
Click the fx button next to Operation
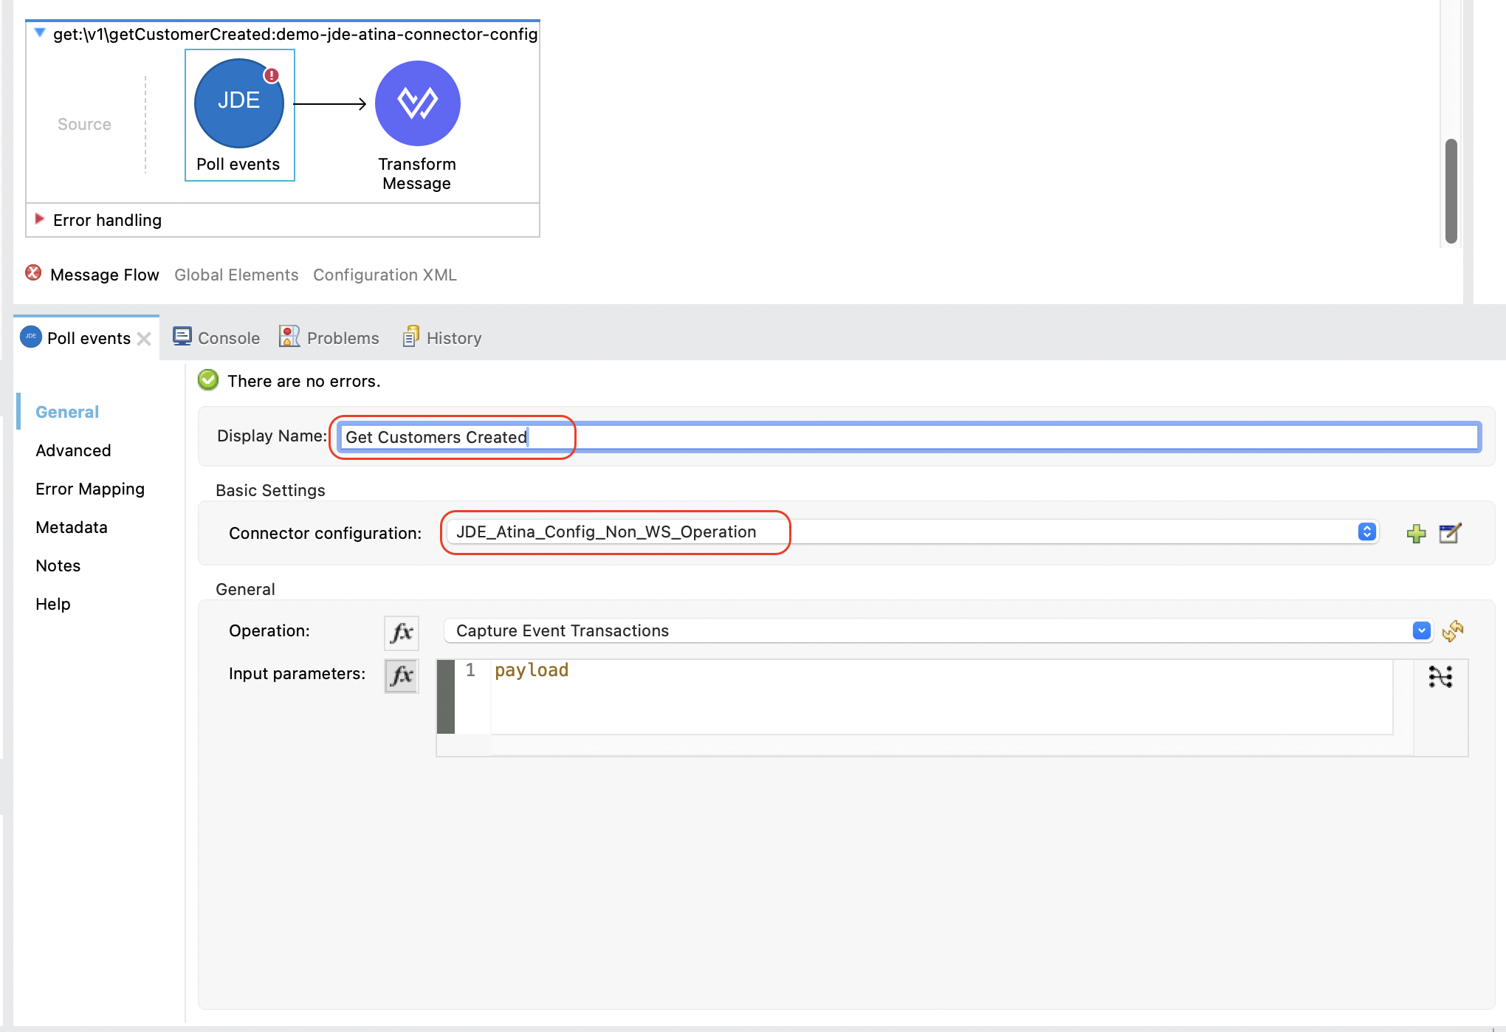(x=402, y=632)
